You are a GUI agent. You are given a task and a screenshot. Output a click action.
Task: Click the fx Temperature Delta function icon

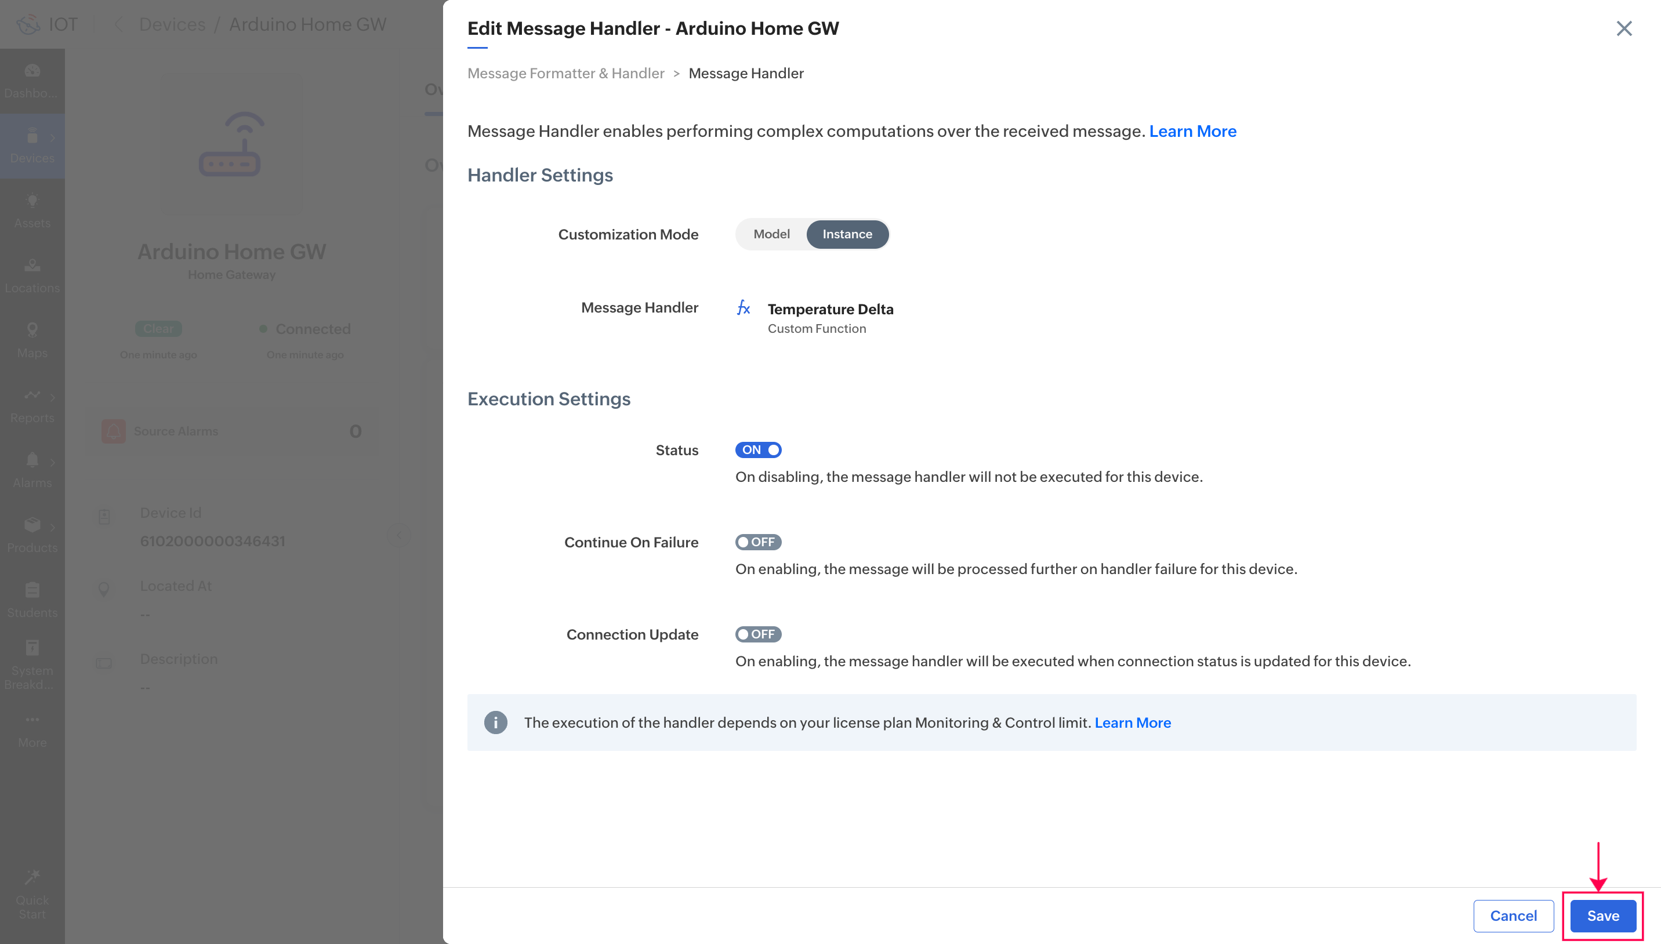[743, 308]
